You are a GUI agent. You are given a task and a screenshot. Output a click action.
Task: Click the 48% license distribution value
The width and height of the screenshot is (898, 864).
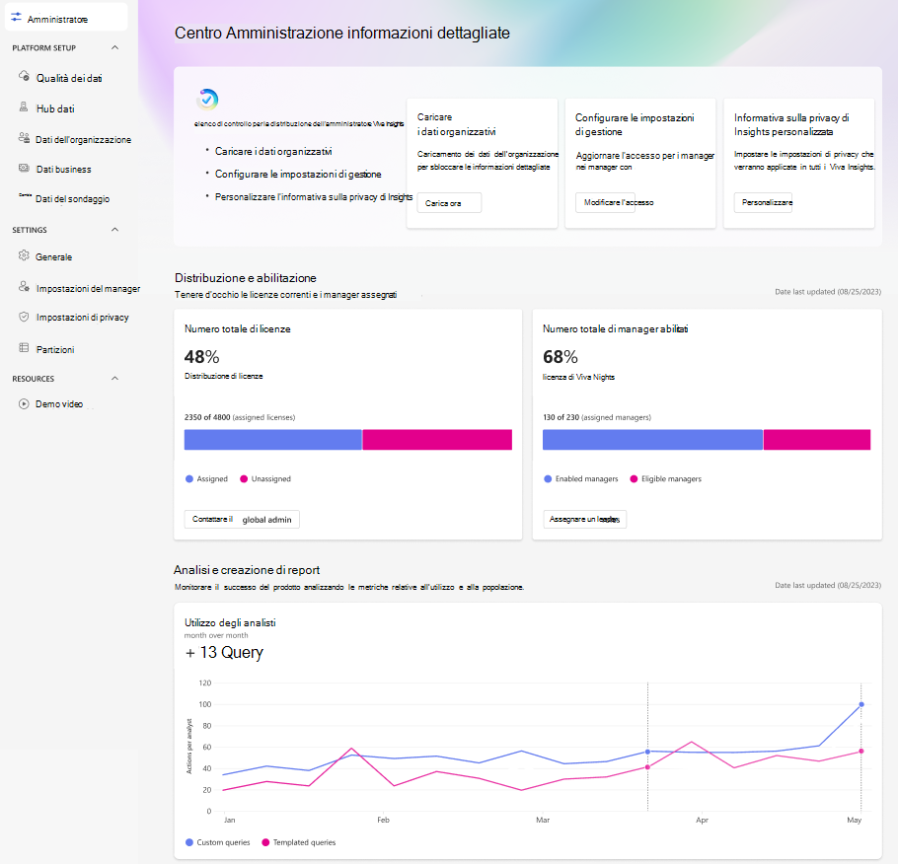pos(201,357)
